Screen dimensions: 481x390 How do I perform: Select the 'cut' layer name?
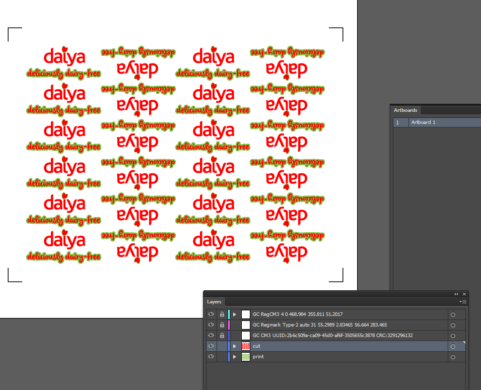[x=256, y=346]
